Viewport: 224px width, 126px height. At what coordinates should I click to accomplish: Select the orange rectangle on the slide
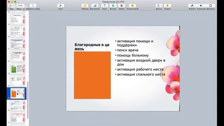click(x=92, y=75)
